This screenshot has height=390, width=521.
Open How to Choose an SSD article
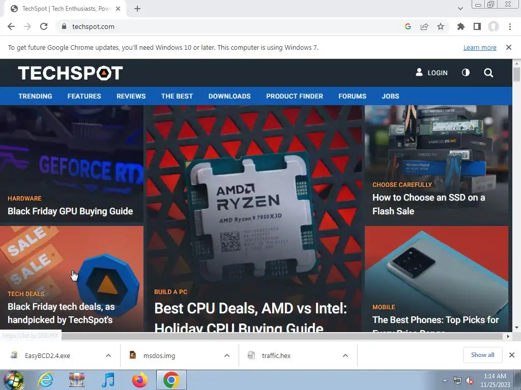(x=428, y=204)
